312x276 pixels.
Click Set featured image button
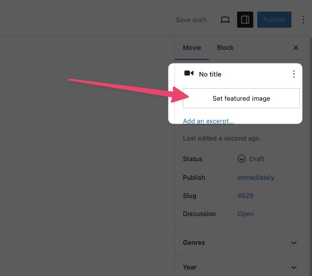click(x=241, y=98)
